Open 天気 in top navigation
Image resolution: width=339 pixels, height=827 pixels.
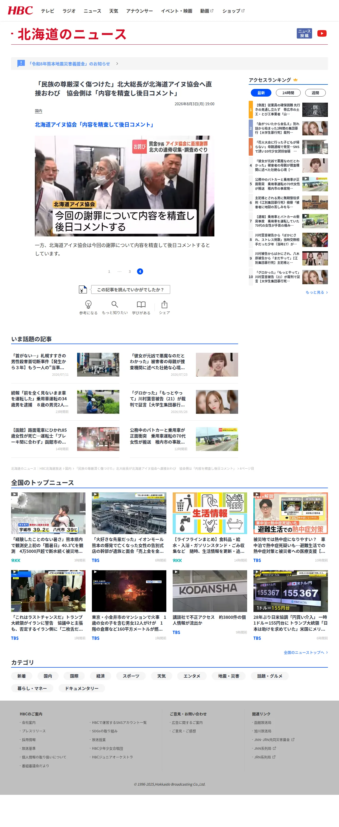point(114,11)
